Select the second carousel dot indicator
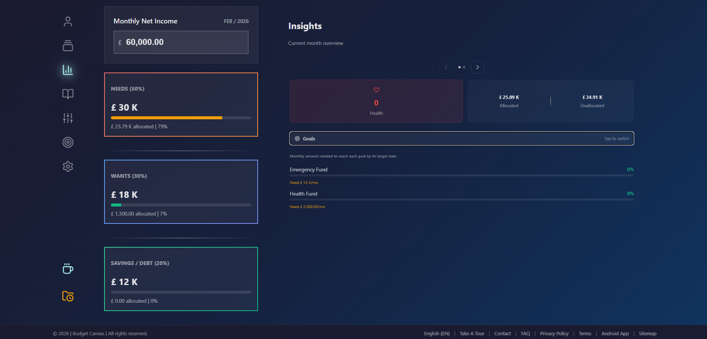The image size is (707, 339). coord(464,67)
